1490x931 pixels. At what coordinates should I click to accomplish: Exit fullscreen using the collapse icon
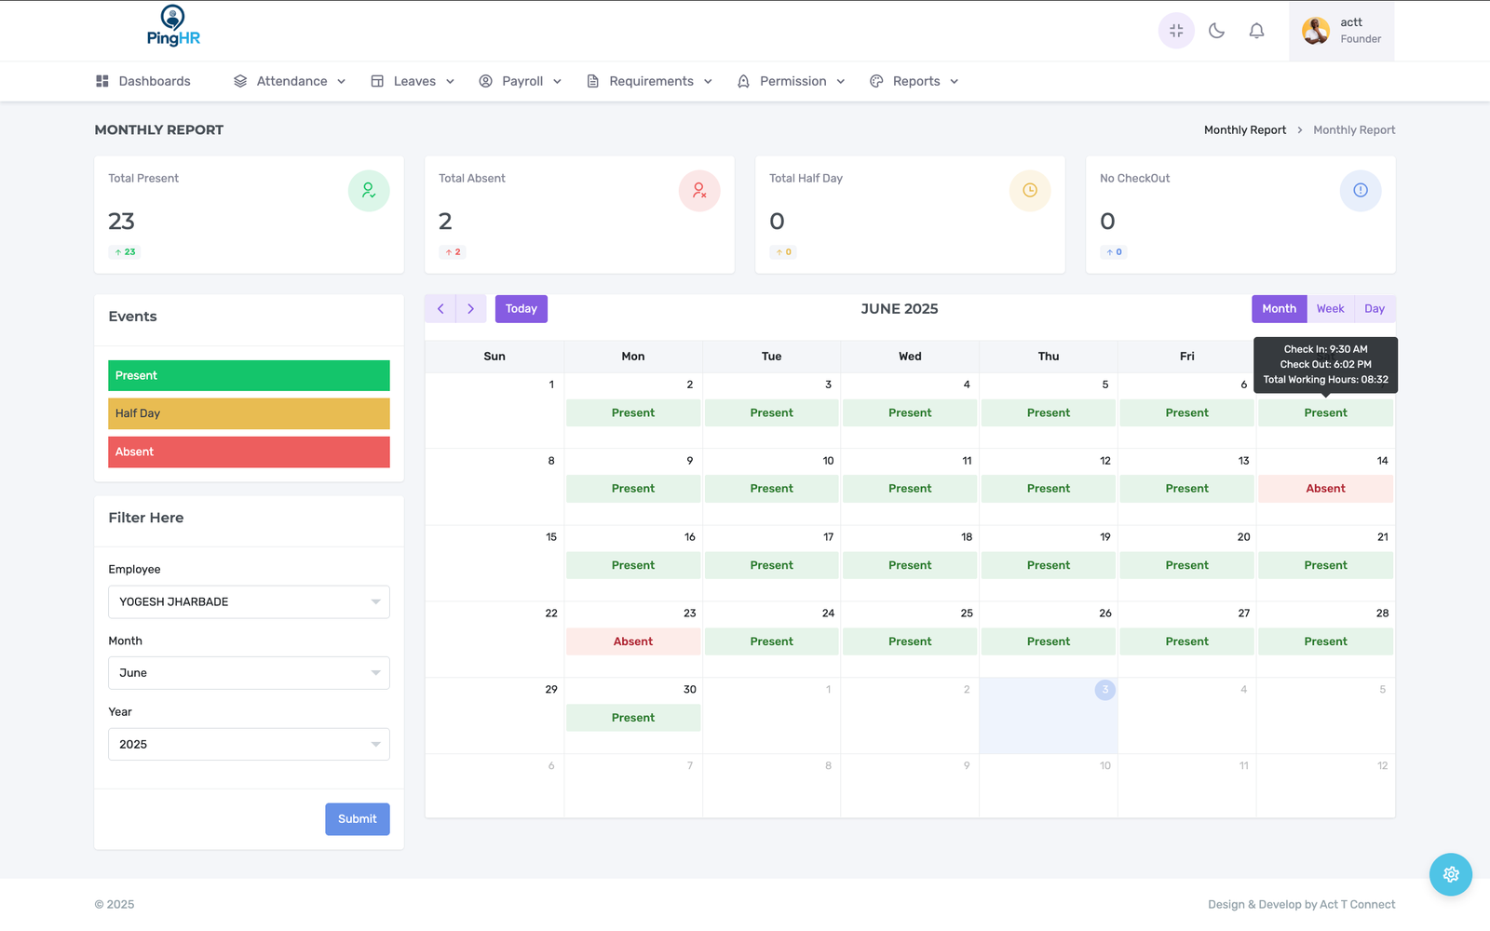(1176, 31)
